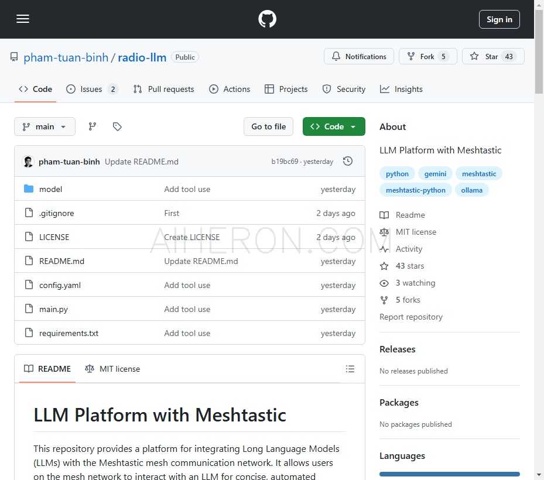Open the latest commit message Update README.md
This screenshot has width=544, height=480.
(142, 162)
